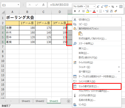
Task: Choose 数式と値のクリア(N)
Action: 97,57
